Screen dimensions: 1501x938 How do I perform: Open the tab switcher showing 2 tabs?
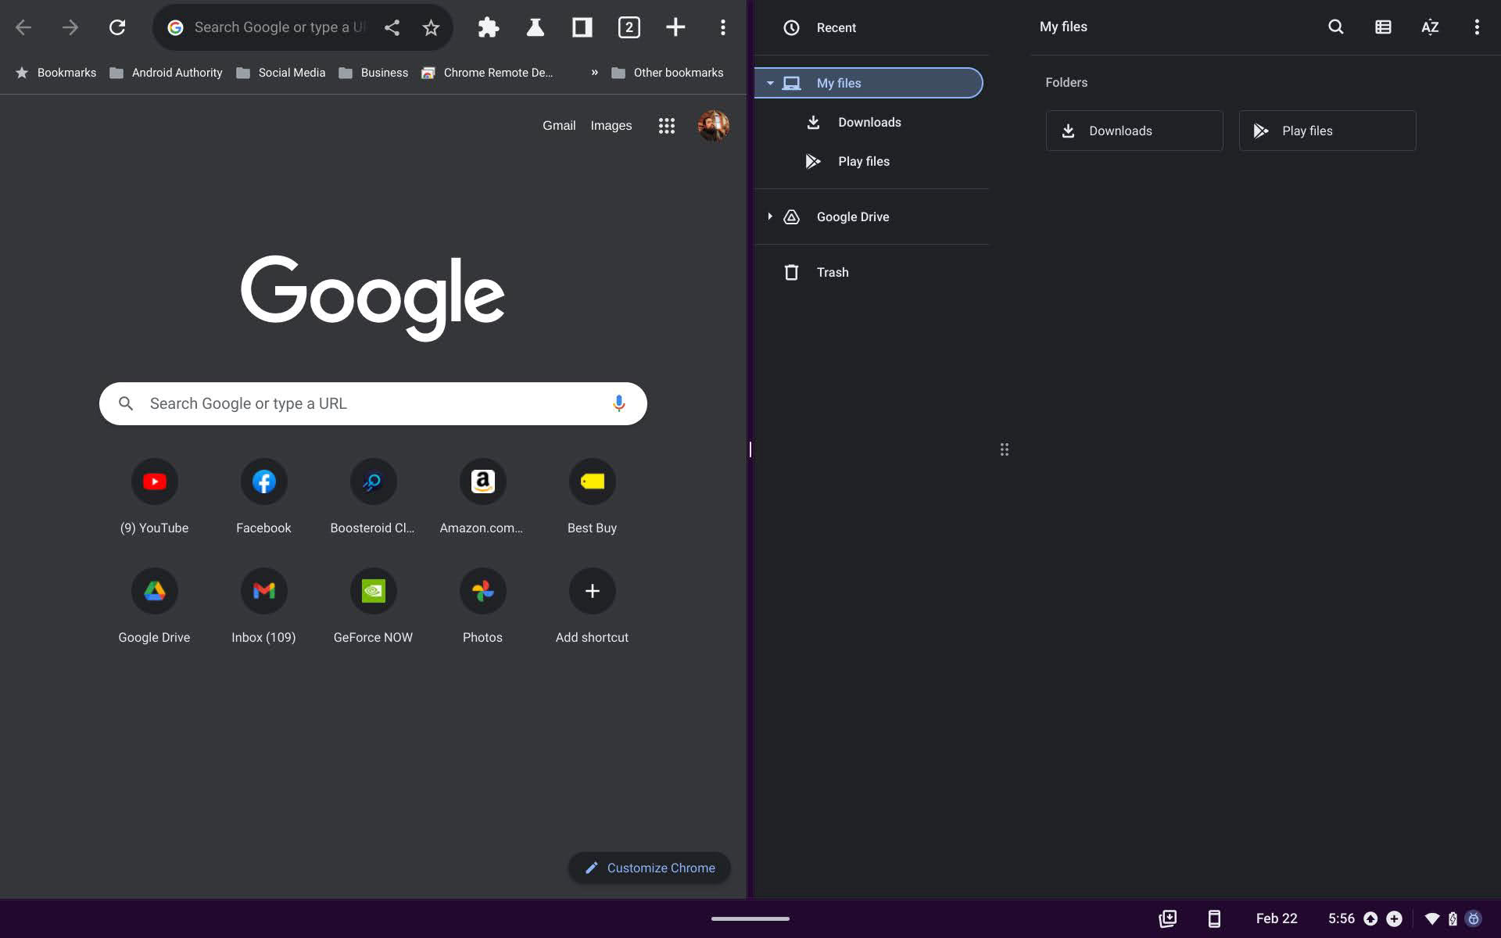tap(629, 27)
